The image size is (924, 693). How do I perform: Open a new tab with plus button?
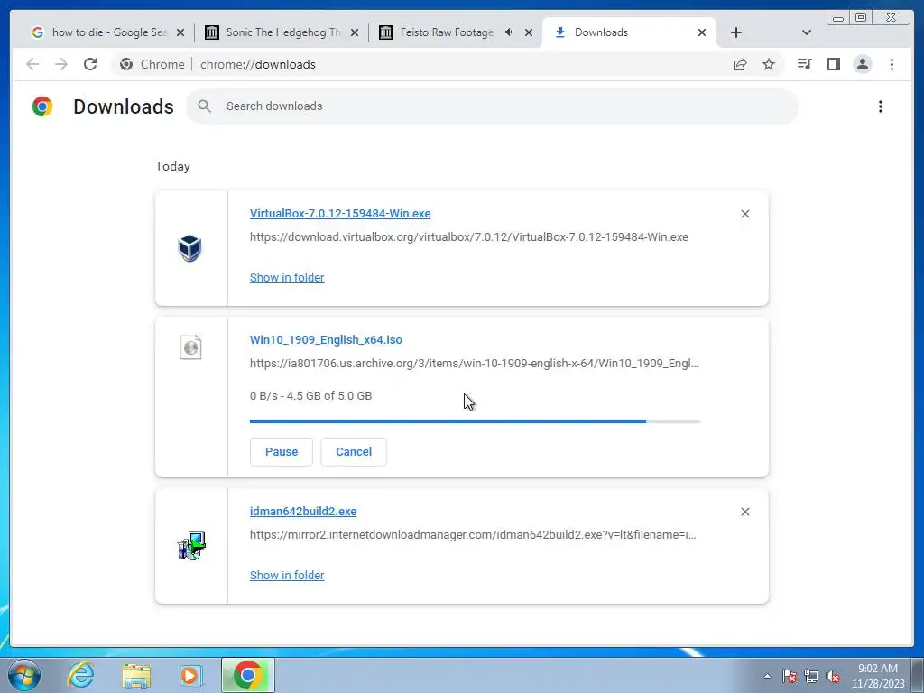click(736, 32)
